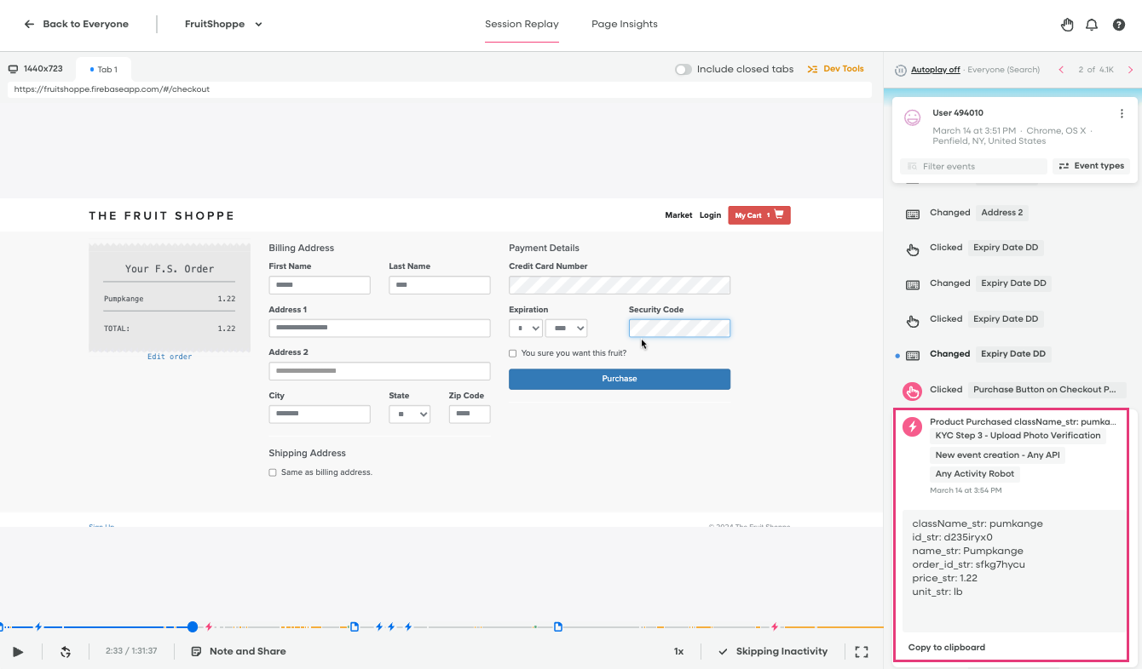The width and height of the screenshot is (1142, 669).
Task: Go to the next session arrow
Action: (x=1131, y=70)
